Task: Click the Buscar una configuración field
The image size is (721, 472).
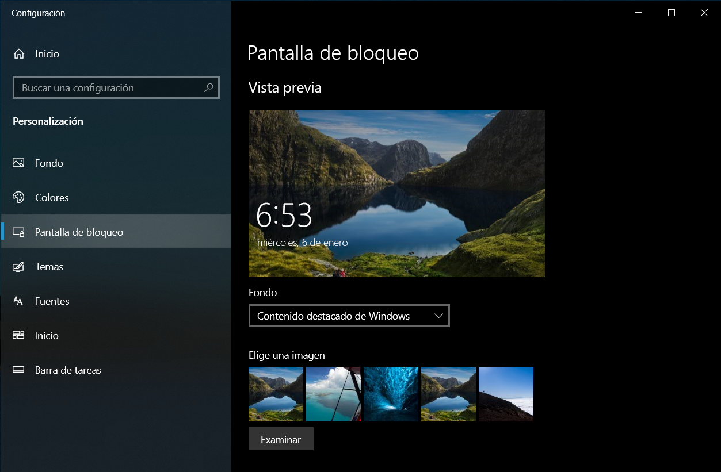Action: point(104,87)
